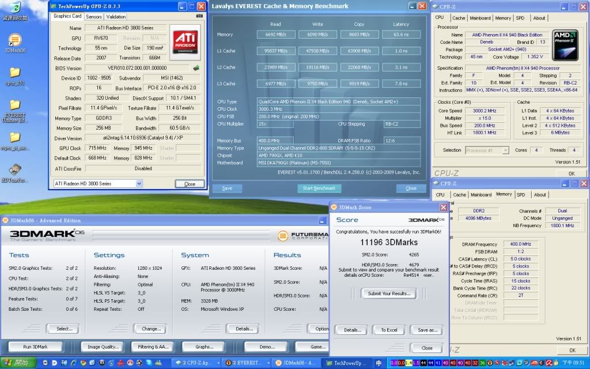Launch the HD Tune Pro desktop icon
This screenshot has width=590, height=369.
click(x=14, y=173)
